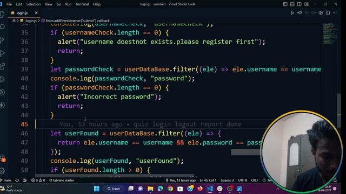Screen dimensions: 346x194
Task: Click login.js in the breadcrumb path
Action: [x=31, y=20]
